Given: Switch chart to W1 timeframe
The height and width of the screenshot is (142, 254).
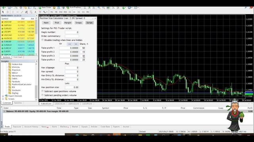Looking at the screenshot, I should [83, 12].
